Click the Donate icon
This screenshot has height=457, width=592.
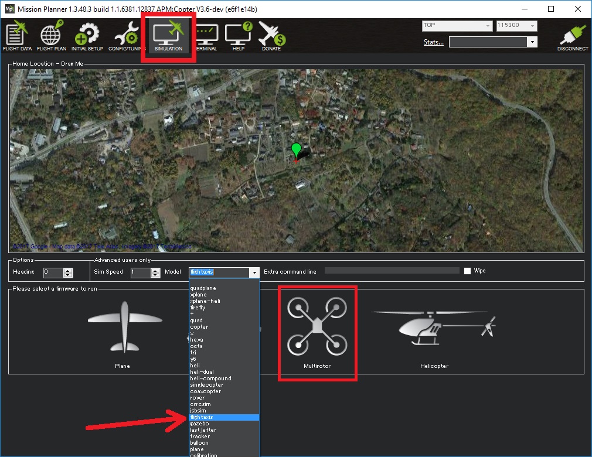271,35
